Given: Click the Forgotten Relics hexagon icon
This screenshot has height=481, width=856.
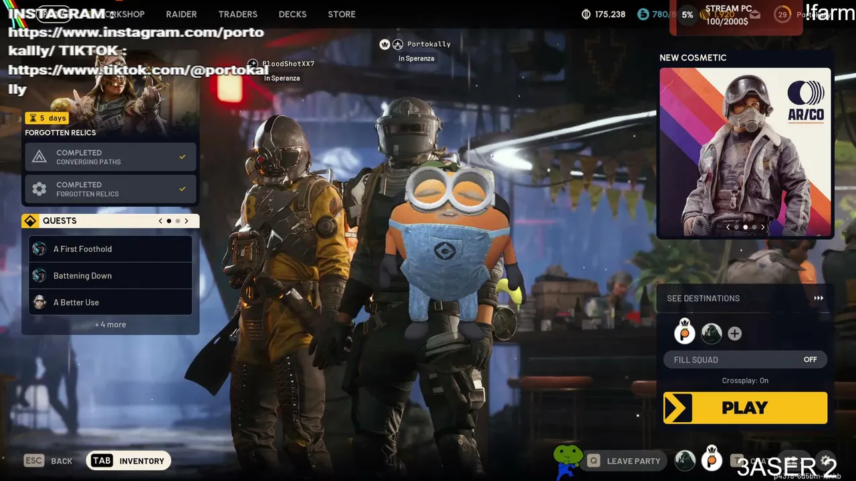Looking at the screenshot, I should (39, 189).
